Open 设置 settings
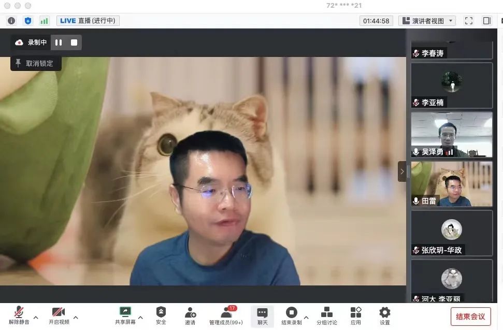 click(x=384, y=315)
